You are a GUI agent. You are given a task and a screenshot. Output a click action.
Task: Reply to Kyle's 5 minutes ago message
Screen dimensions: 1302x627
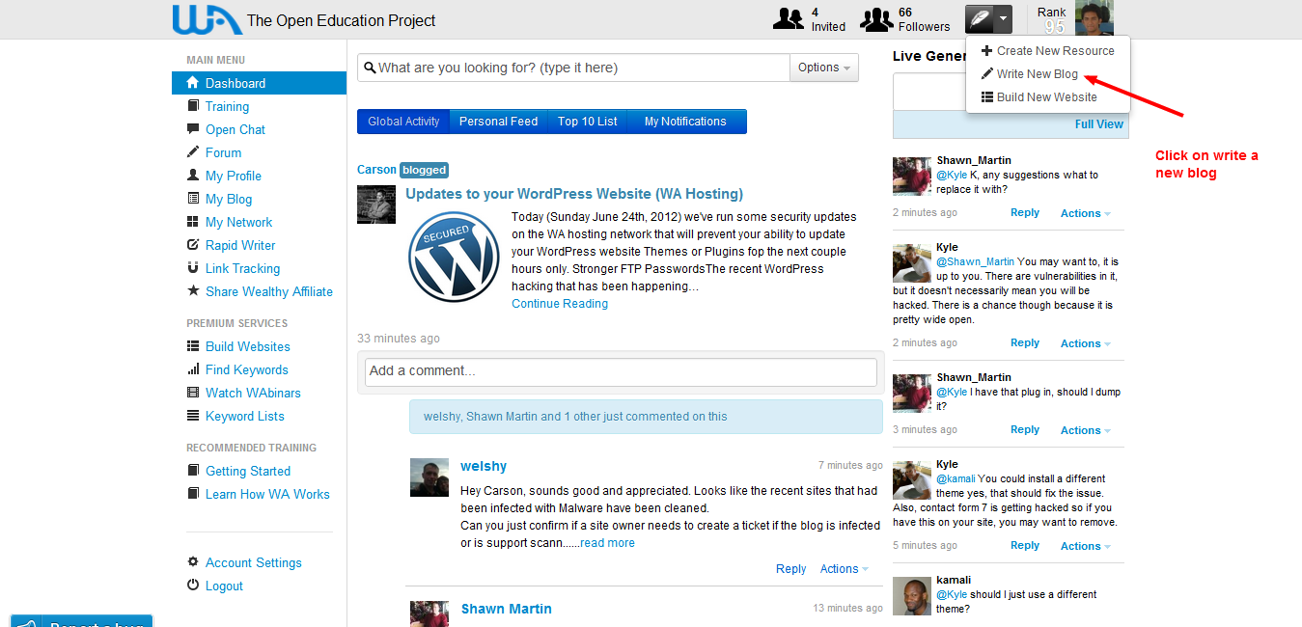(1025, 546)
